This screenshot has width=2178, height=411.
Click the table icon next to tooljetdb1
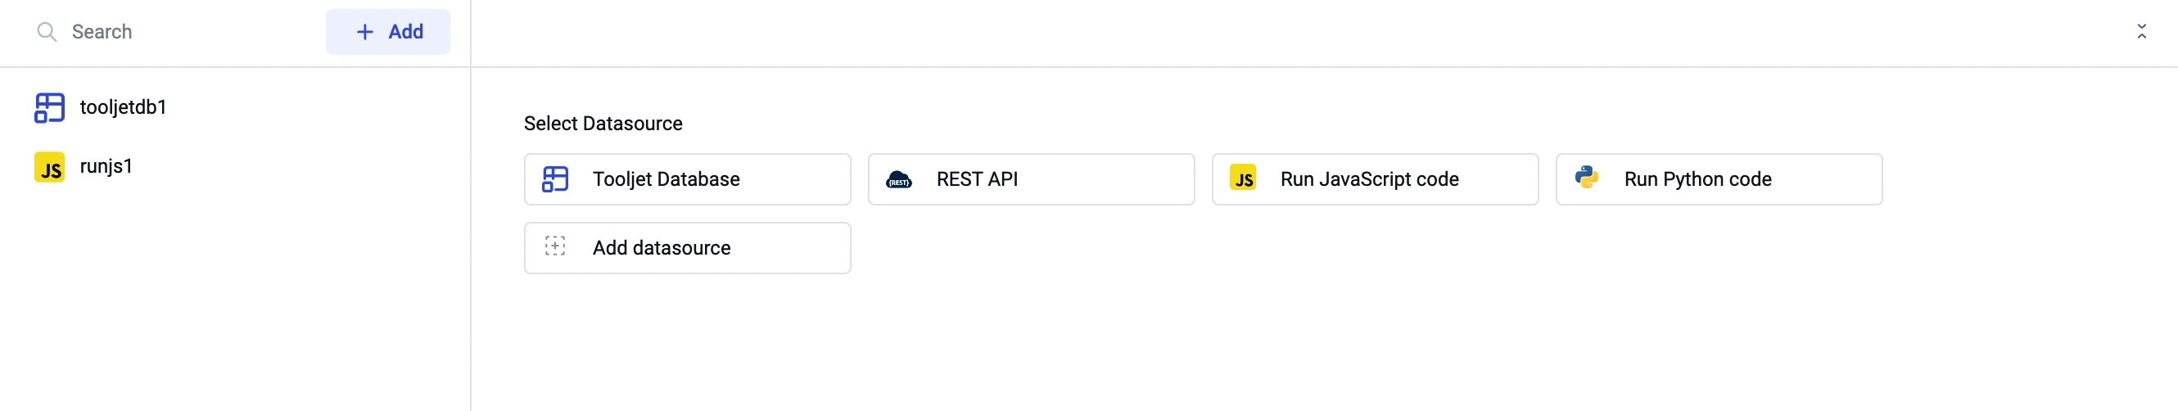tap(49, 107)
